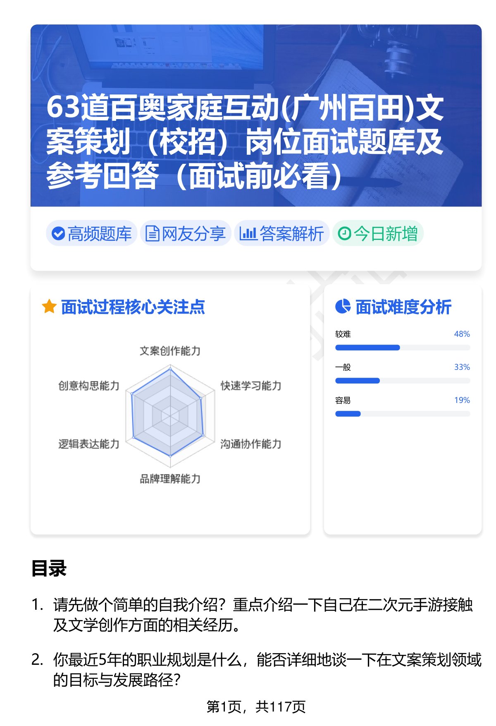Select the 网友分享 tag

pos(186,234)
